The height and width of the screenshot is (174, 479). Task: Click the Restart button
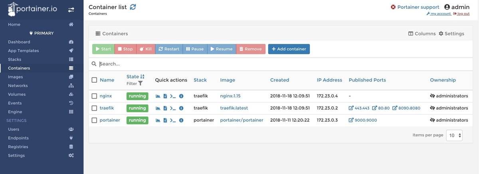169,49
